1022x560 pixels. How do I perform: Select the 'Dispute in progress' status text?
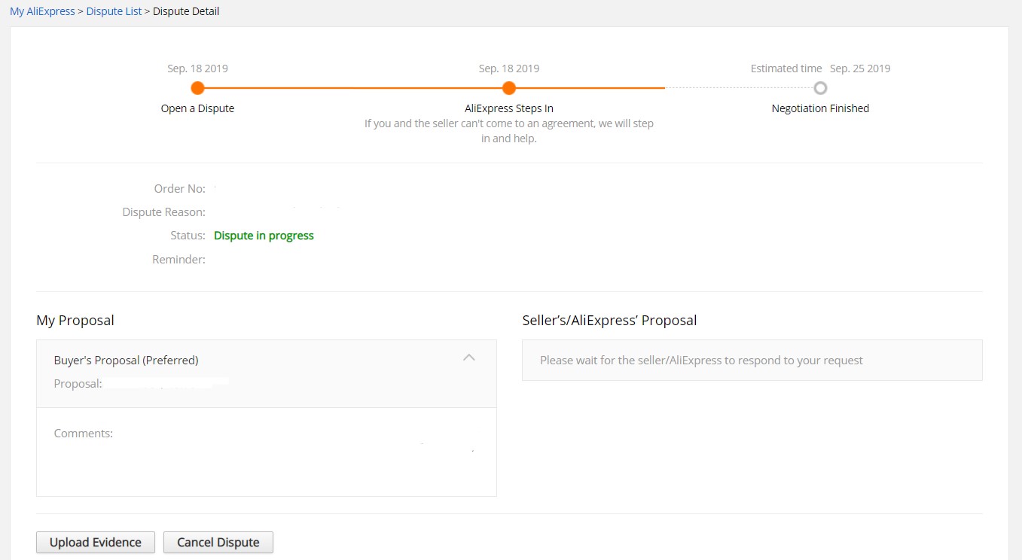pyautogui.click(x=264, y=236)
